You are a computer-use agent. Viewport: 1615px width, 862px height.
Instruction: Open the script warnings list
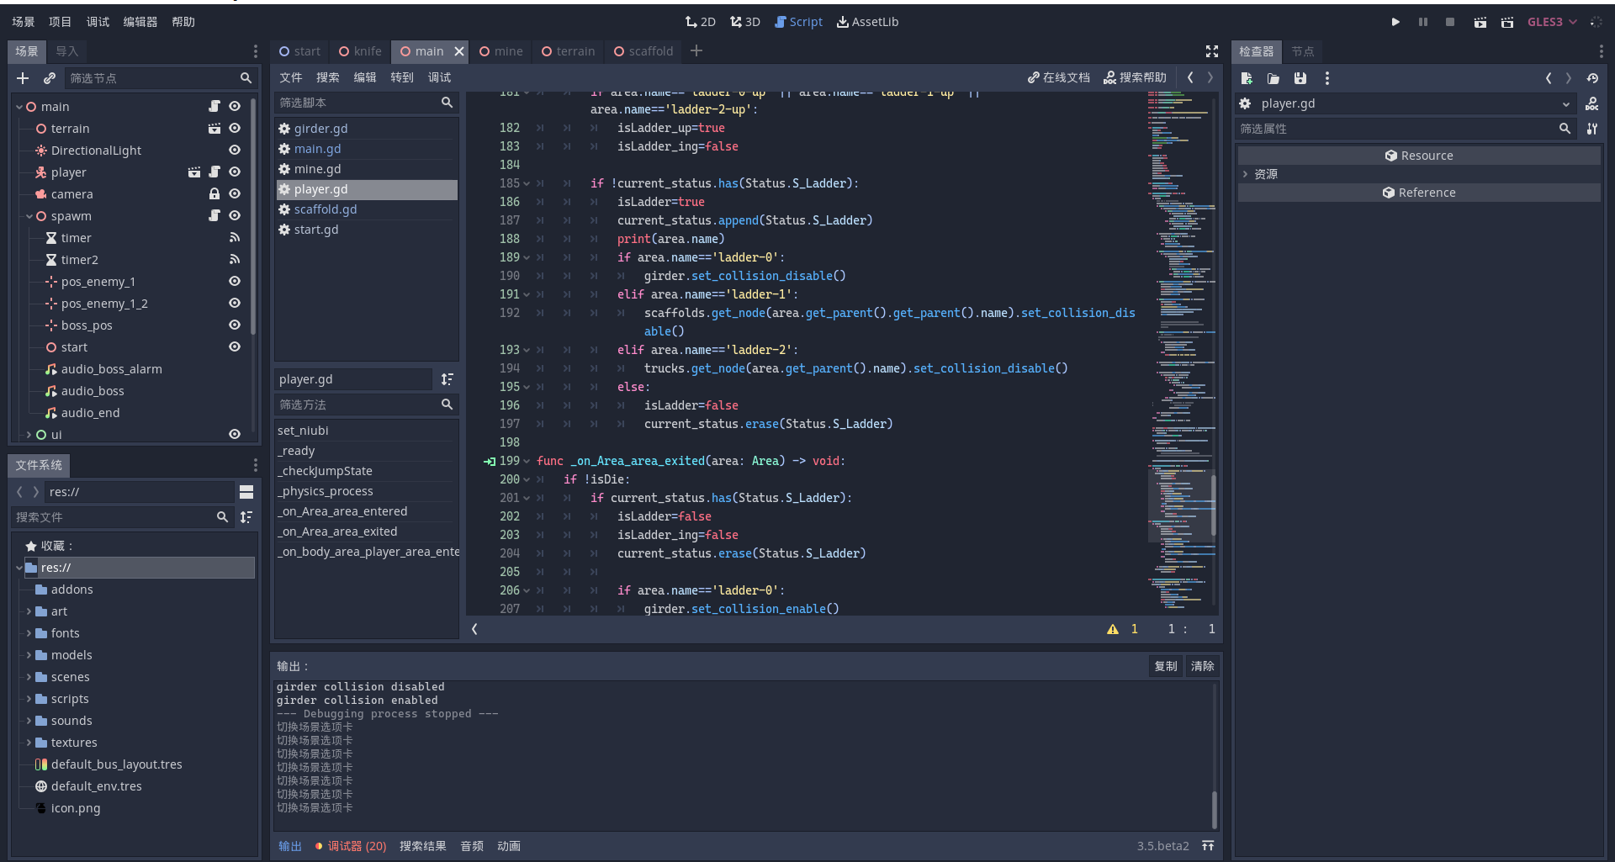click(x=1114, y=629)
